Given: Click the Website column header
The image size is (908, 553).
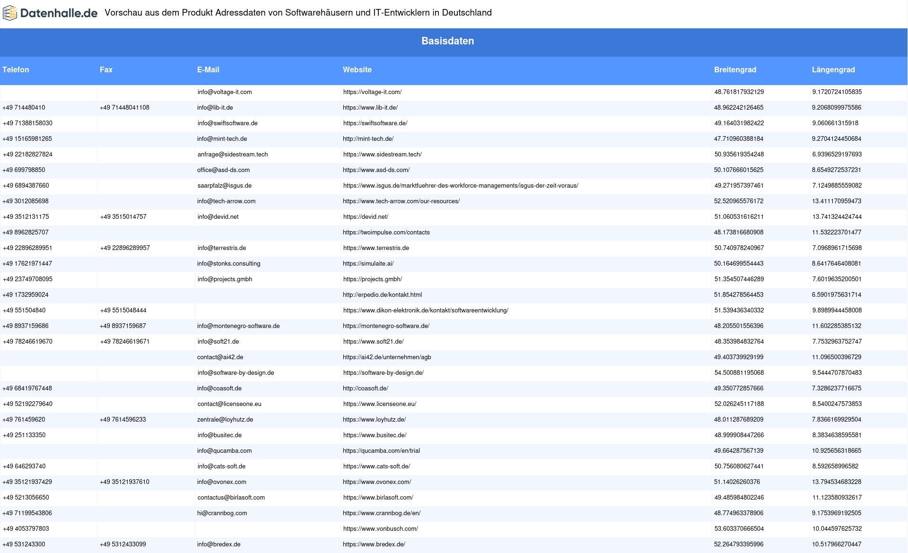Looking at the screenshot, I should (x=357, y=69).
